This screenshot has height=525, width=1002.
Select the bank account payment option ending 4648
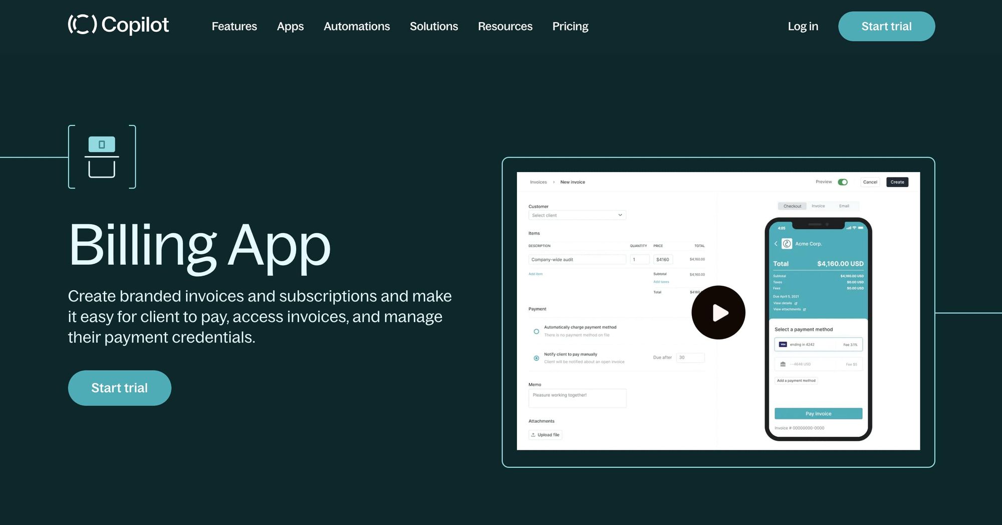click(x=819, y=364)
